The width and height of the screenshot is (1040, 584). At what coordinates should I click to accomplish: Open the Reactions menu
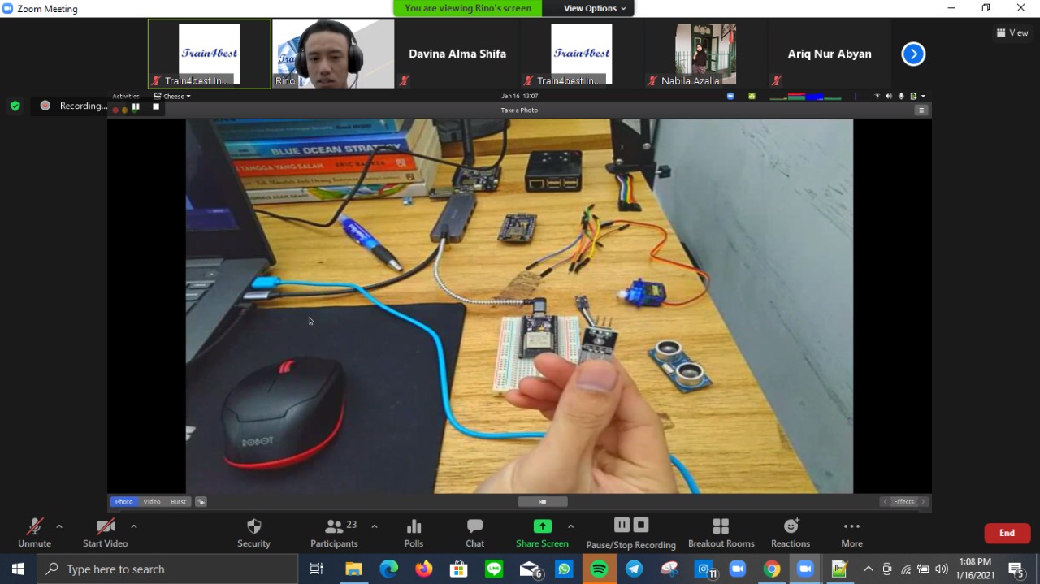tap(791, 533)
